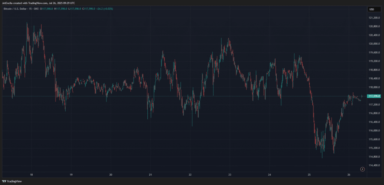384x185 pixels.
Task: Select date 18 on the time axis
Action: coord(31,175)
